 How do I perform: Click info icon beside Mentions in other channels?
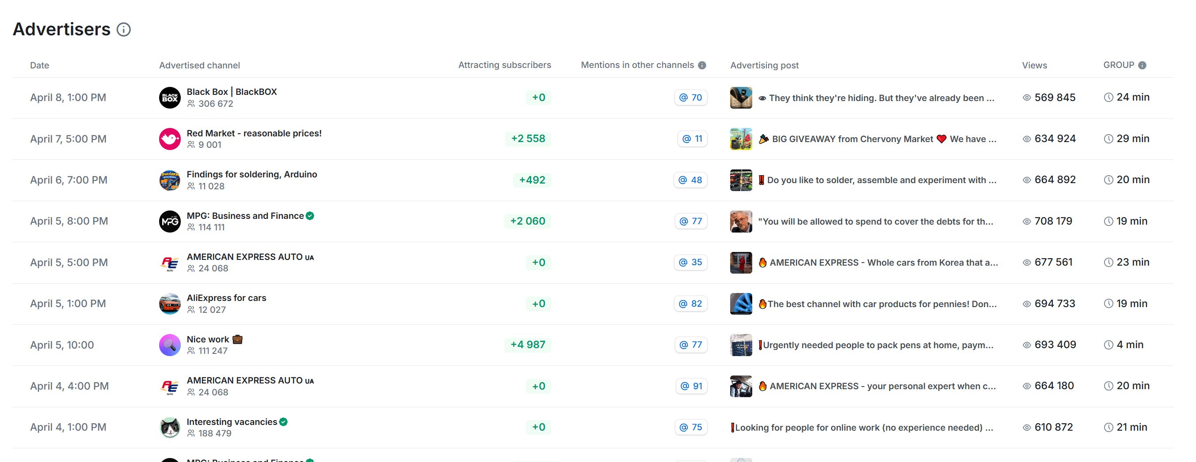point(702,65)
